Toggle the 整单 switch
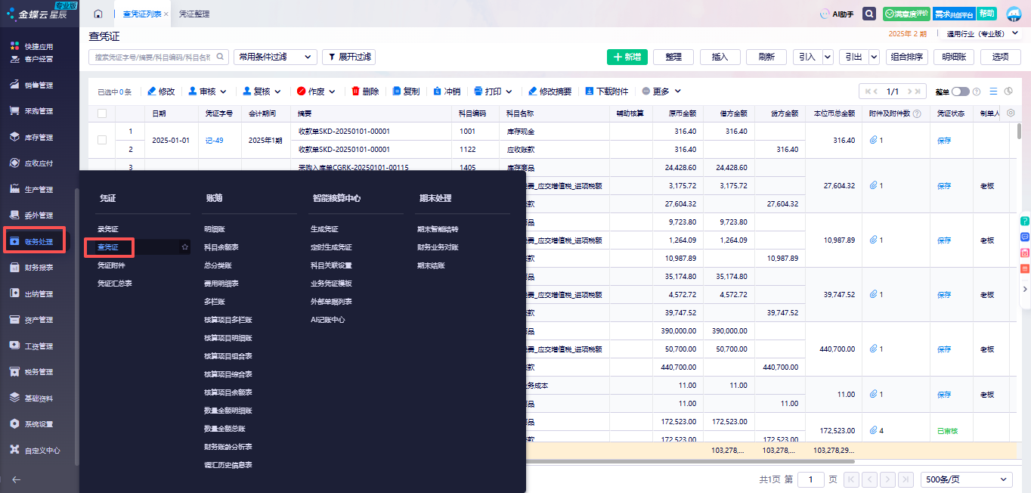This screenshot has height=493, width=1031. (x=960, y=91)
